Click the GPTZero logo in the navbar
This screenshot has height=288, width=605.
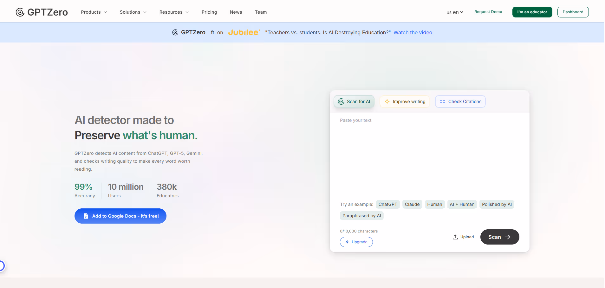[x=41, y=12]
